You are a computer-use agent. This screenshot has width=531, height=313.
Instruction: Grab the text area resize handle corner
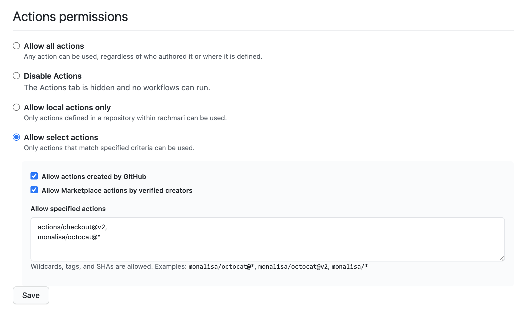point(502,258)
